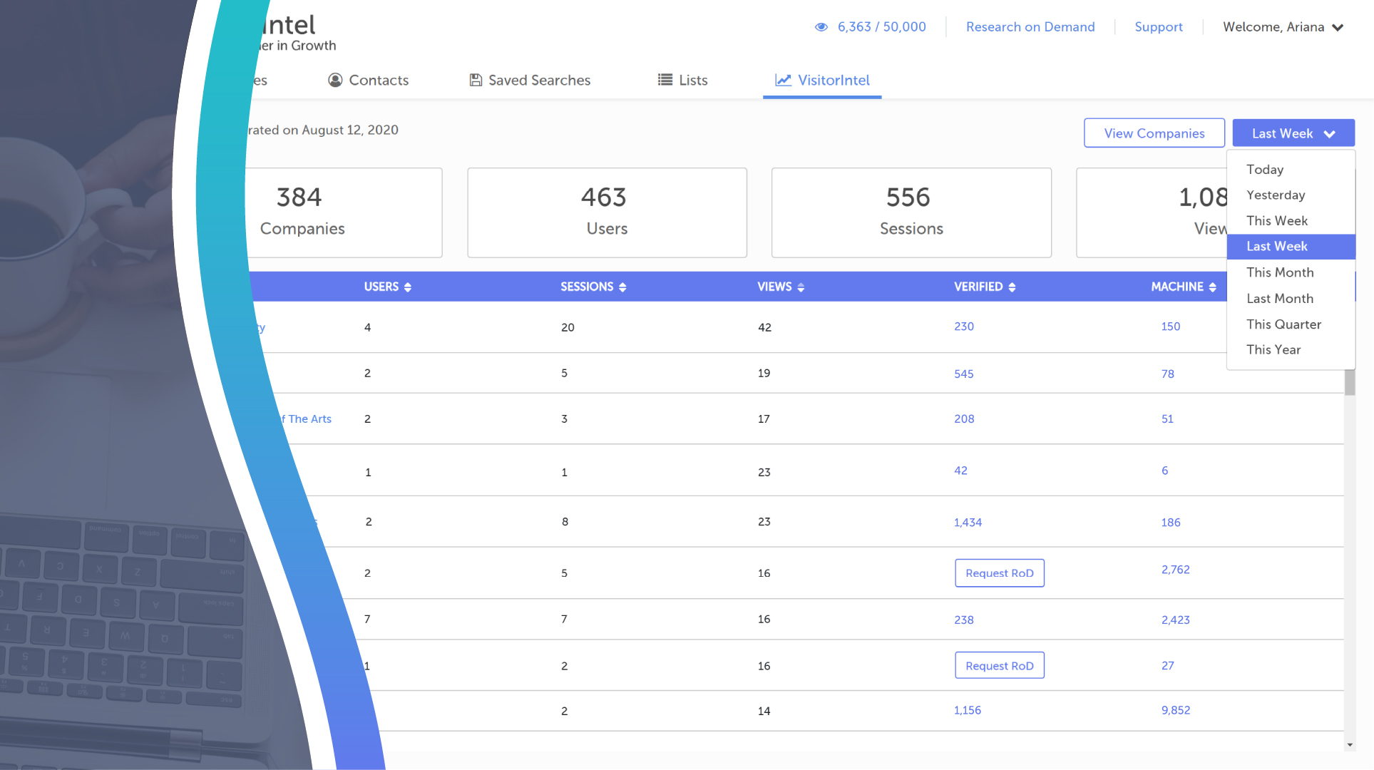Image resolution: width=1374 pixels, height=770 pixels.
Task: Toggle sorting on the USERS column
Action: [408, 287]
